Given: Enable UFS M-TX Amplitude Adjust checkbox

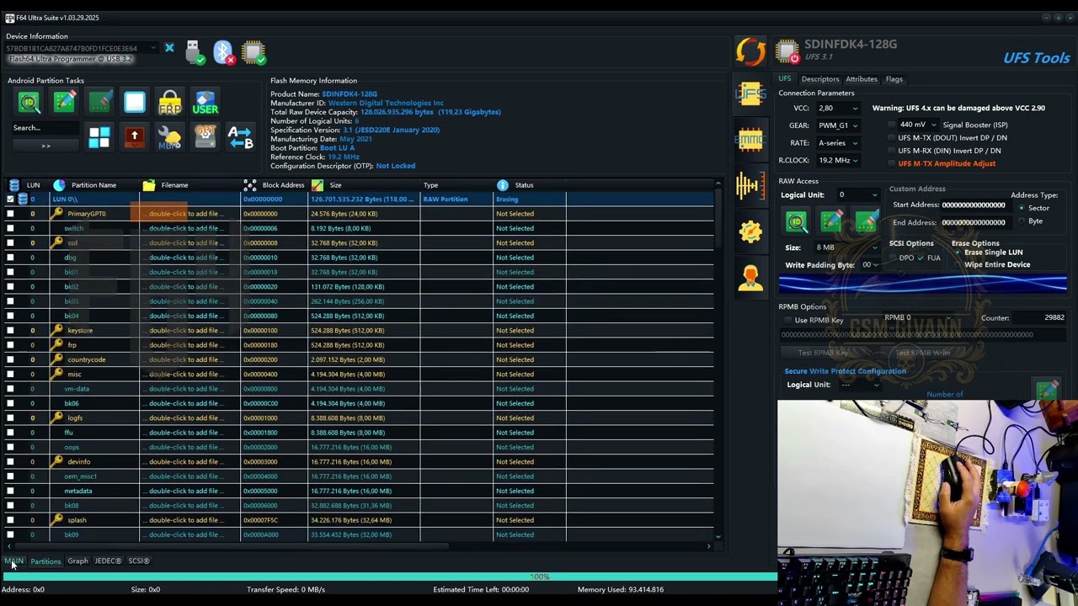Looking at the screenshot, I should (892, 163).
